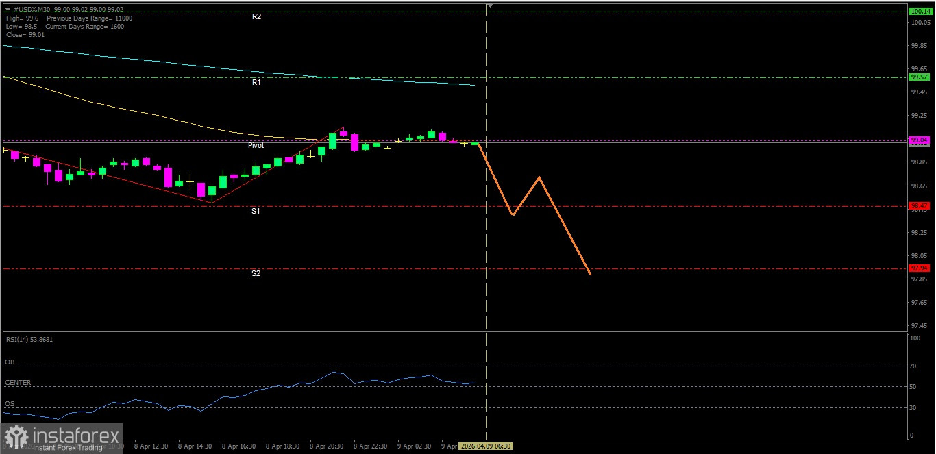Click the S2 support level label

point(256,273)
